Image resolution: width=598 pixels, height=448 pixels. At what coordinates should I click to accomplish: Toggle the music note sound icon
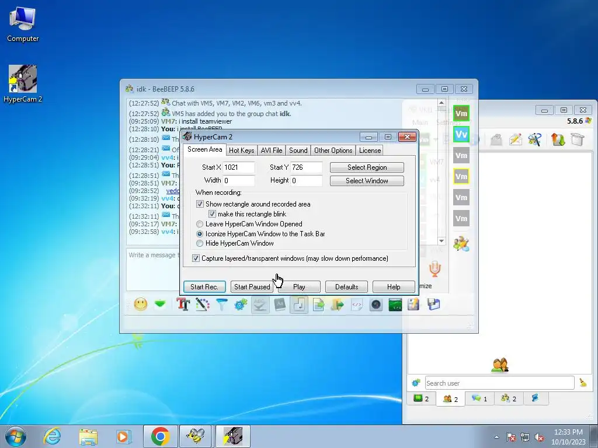(299, 304)
